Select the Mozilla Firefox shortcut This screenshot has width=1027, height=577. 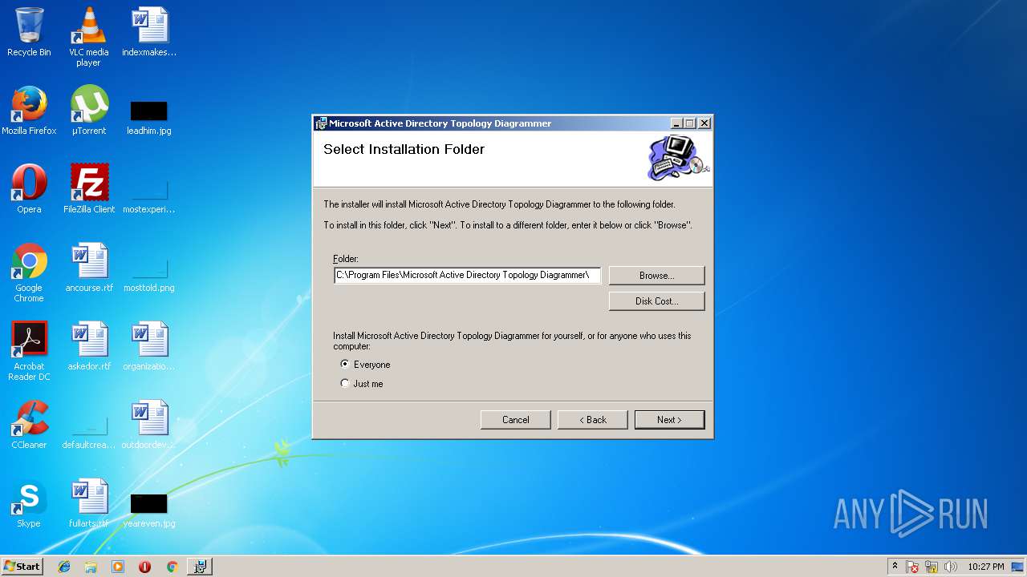click(29, 111)
